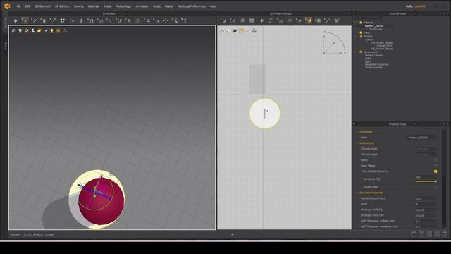Open the Sewing menu
Screen dimensions: 451x254
click(x=78, y=6)
